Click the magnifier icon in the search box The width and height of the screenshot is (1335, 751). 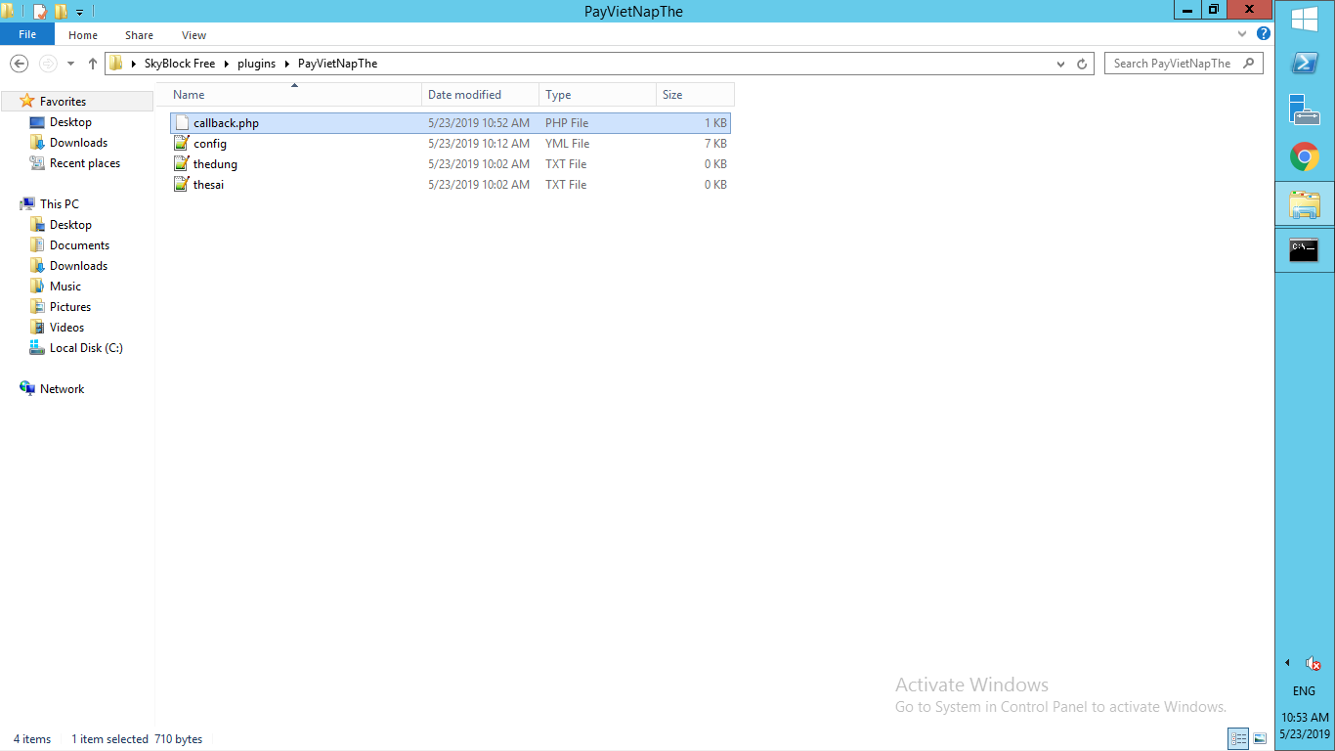coord(1248,64)
